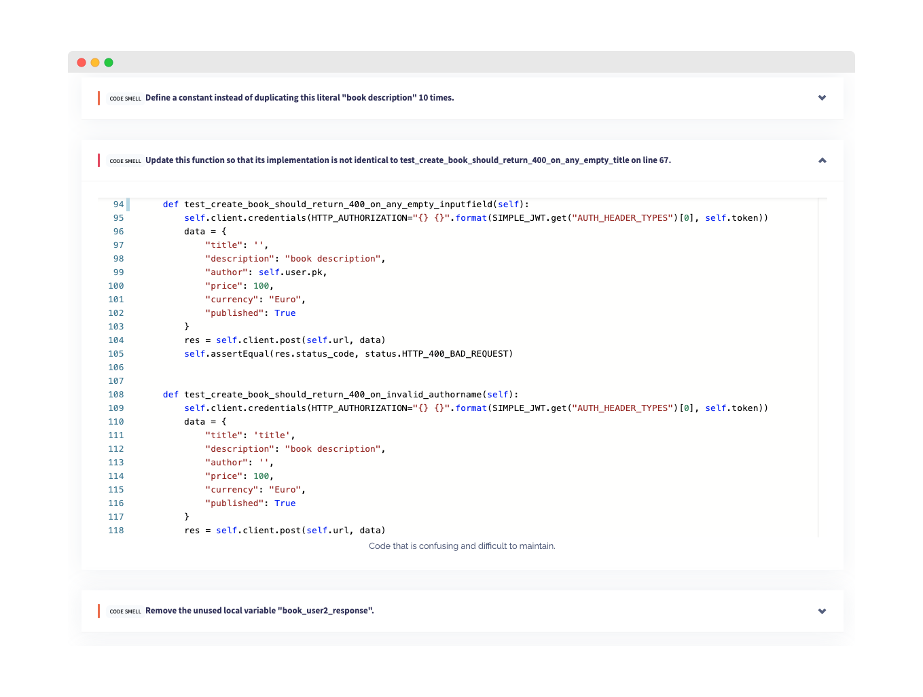Click the test_create_book_should_return_400_on_invalid_authorname function name

click(x=332, y=395)
